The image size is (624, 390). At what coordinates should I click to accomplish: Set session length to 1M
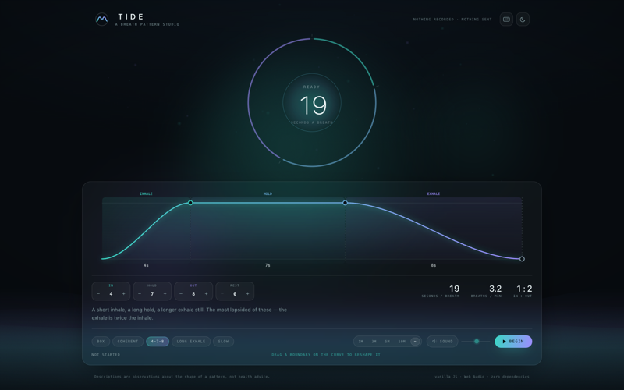click(360, 342)
